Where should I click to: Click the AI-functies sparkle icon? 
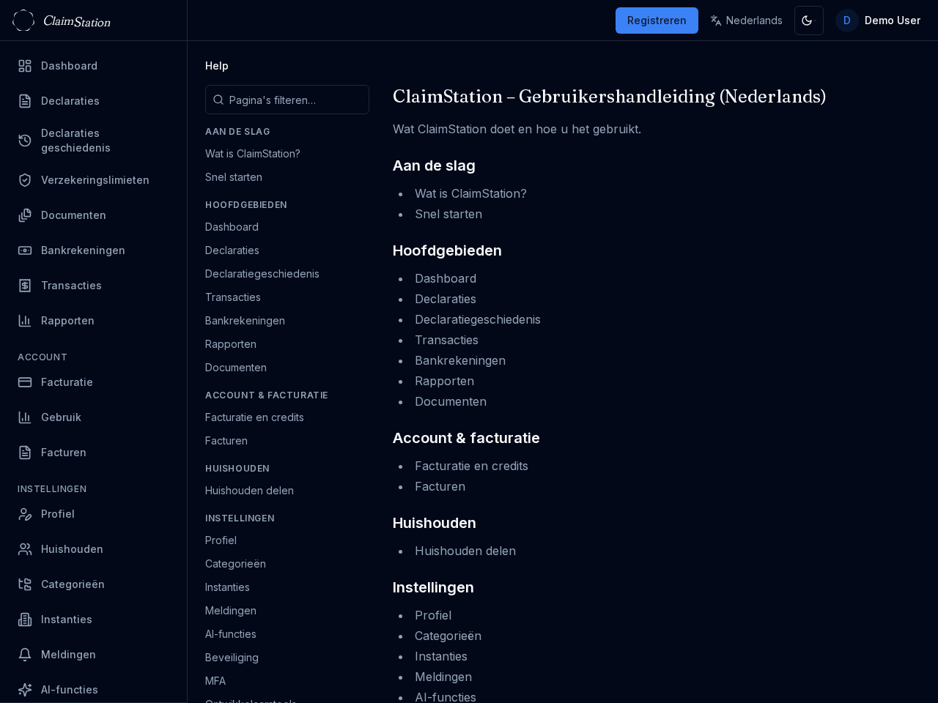[x=25, y=690]
